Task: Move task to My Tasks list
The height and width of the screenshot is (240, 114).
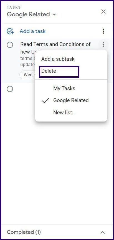Action: pos(64,88)
